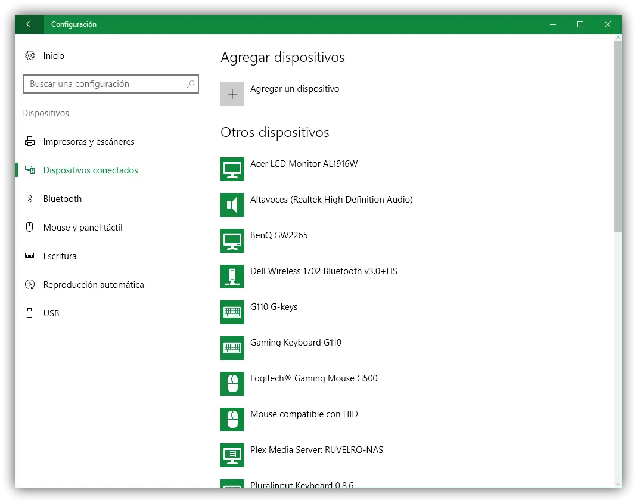The image size is (637, 503).
Task: Select BenQ GW2265 device name
Action: tap(279, 235)
